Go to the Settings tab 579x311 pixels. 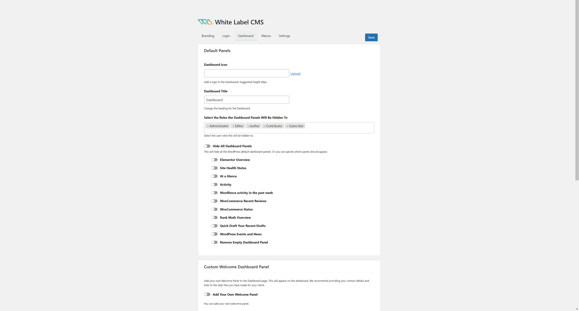pyautogui.click(x=284, y=36)
